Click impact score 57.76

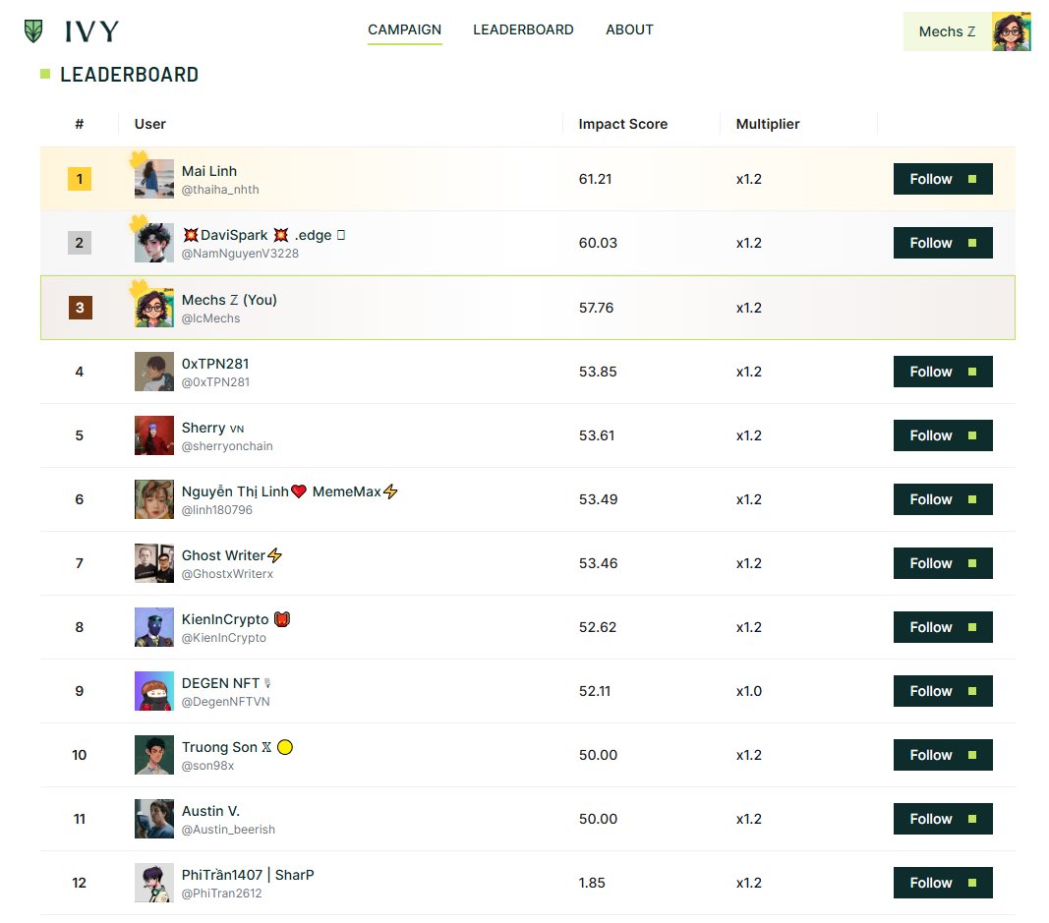(x=596, y=308)
